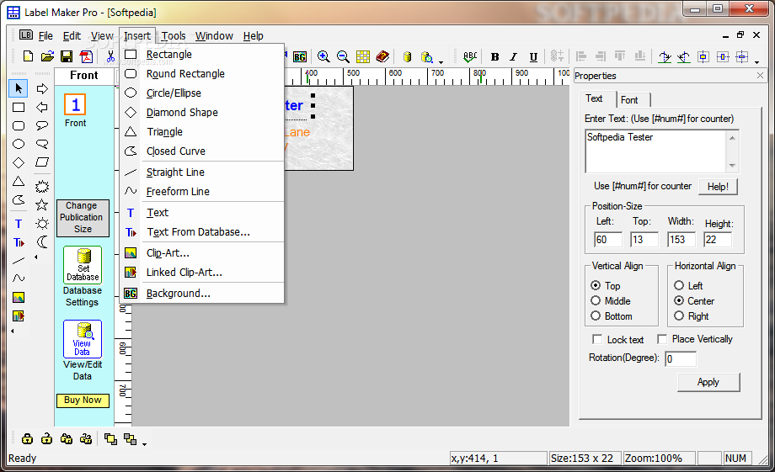Open a file with the folder icon

47,56
